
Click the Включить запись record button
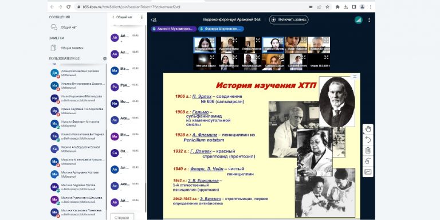pos(289,19)
